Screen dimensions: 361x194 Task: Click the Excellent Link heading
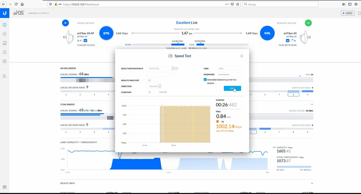(187, 23)
